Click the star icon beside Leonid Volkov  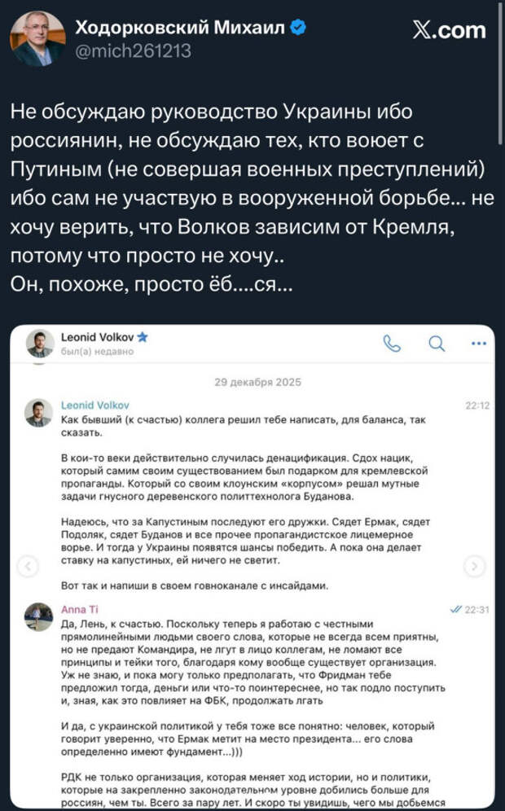142,337
